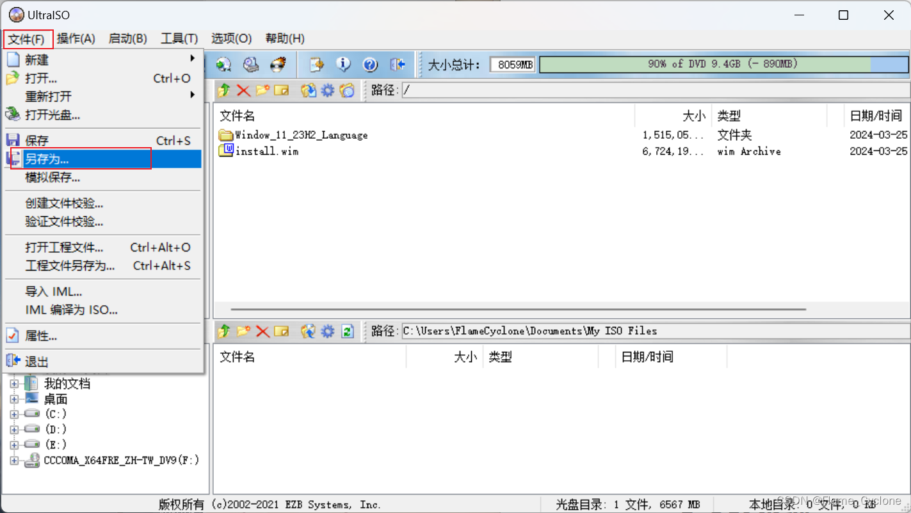Select the 保存 menu entry
Viewport: 911px width, 513px height.
coord(103,141)
